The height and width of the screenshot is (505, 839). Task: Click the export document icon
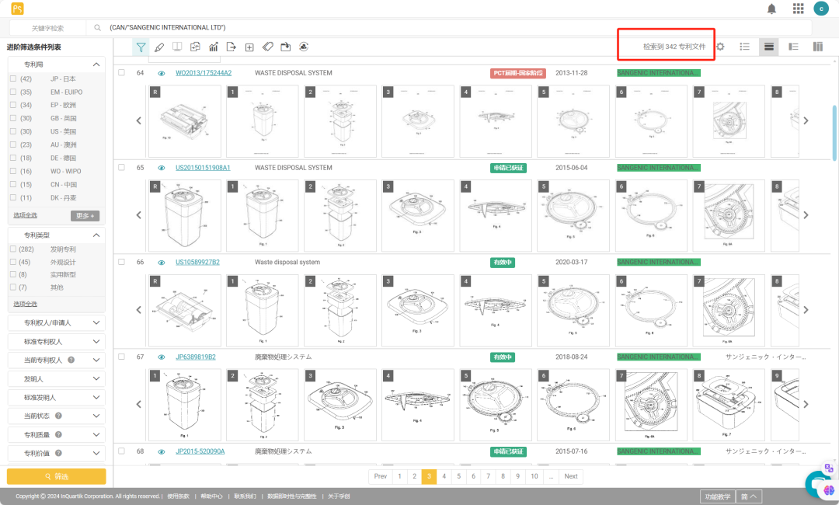[232, 47]
